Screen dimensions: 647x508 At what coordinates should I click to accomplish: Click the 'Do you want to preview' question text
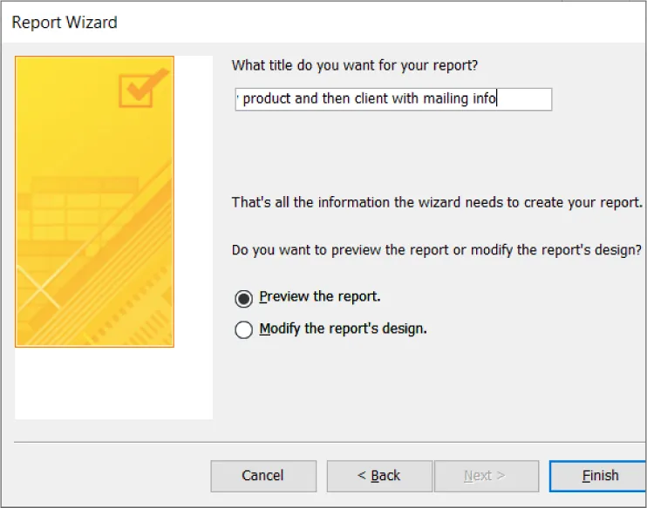(x=437, y=250)
